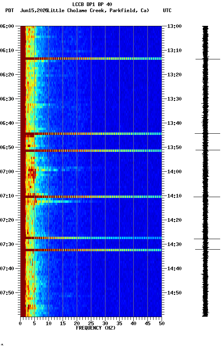Click the '13:40' UTC time label
This screenshot has width=223, height=349.
coord(175,123)
